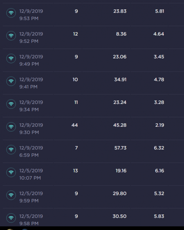184x230 pixels.
Task: Open the 12/5/2019 10:07 PM result row
Action: 93,174
